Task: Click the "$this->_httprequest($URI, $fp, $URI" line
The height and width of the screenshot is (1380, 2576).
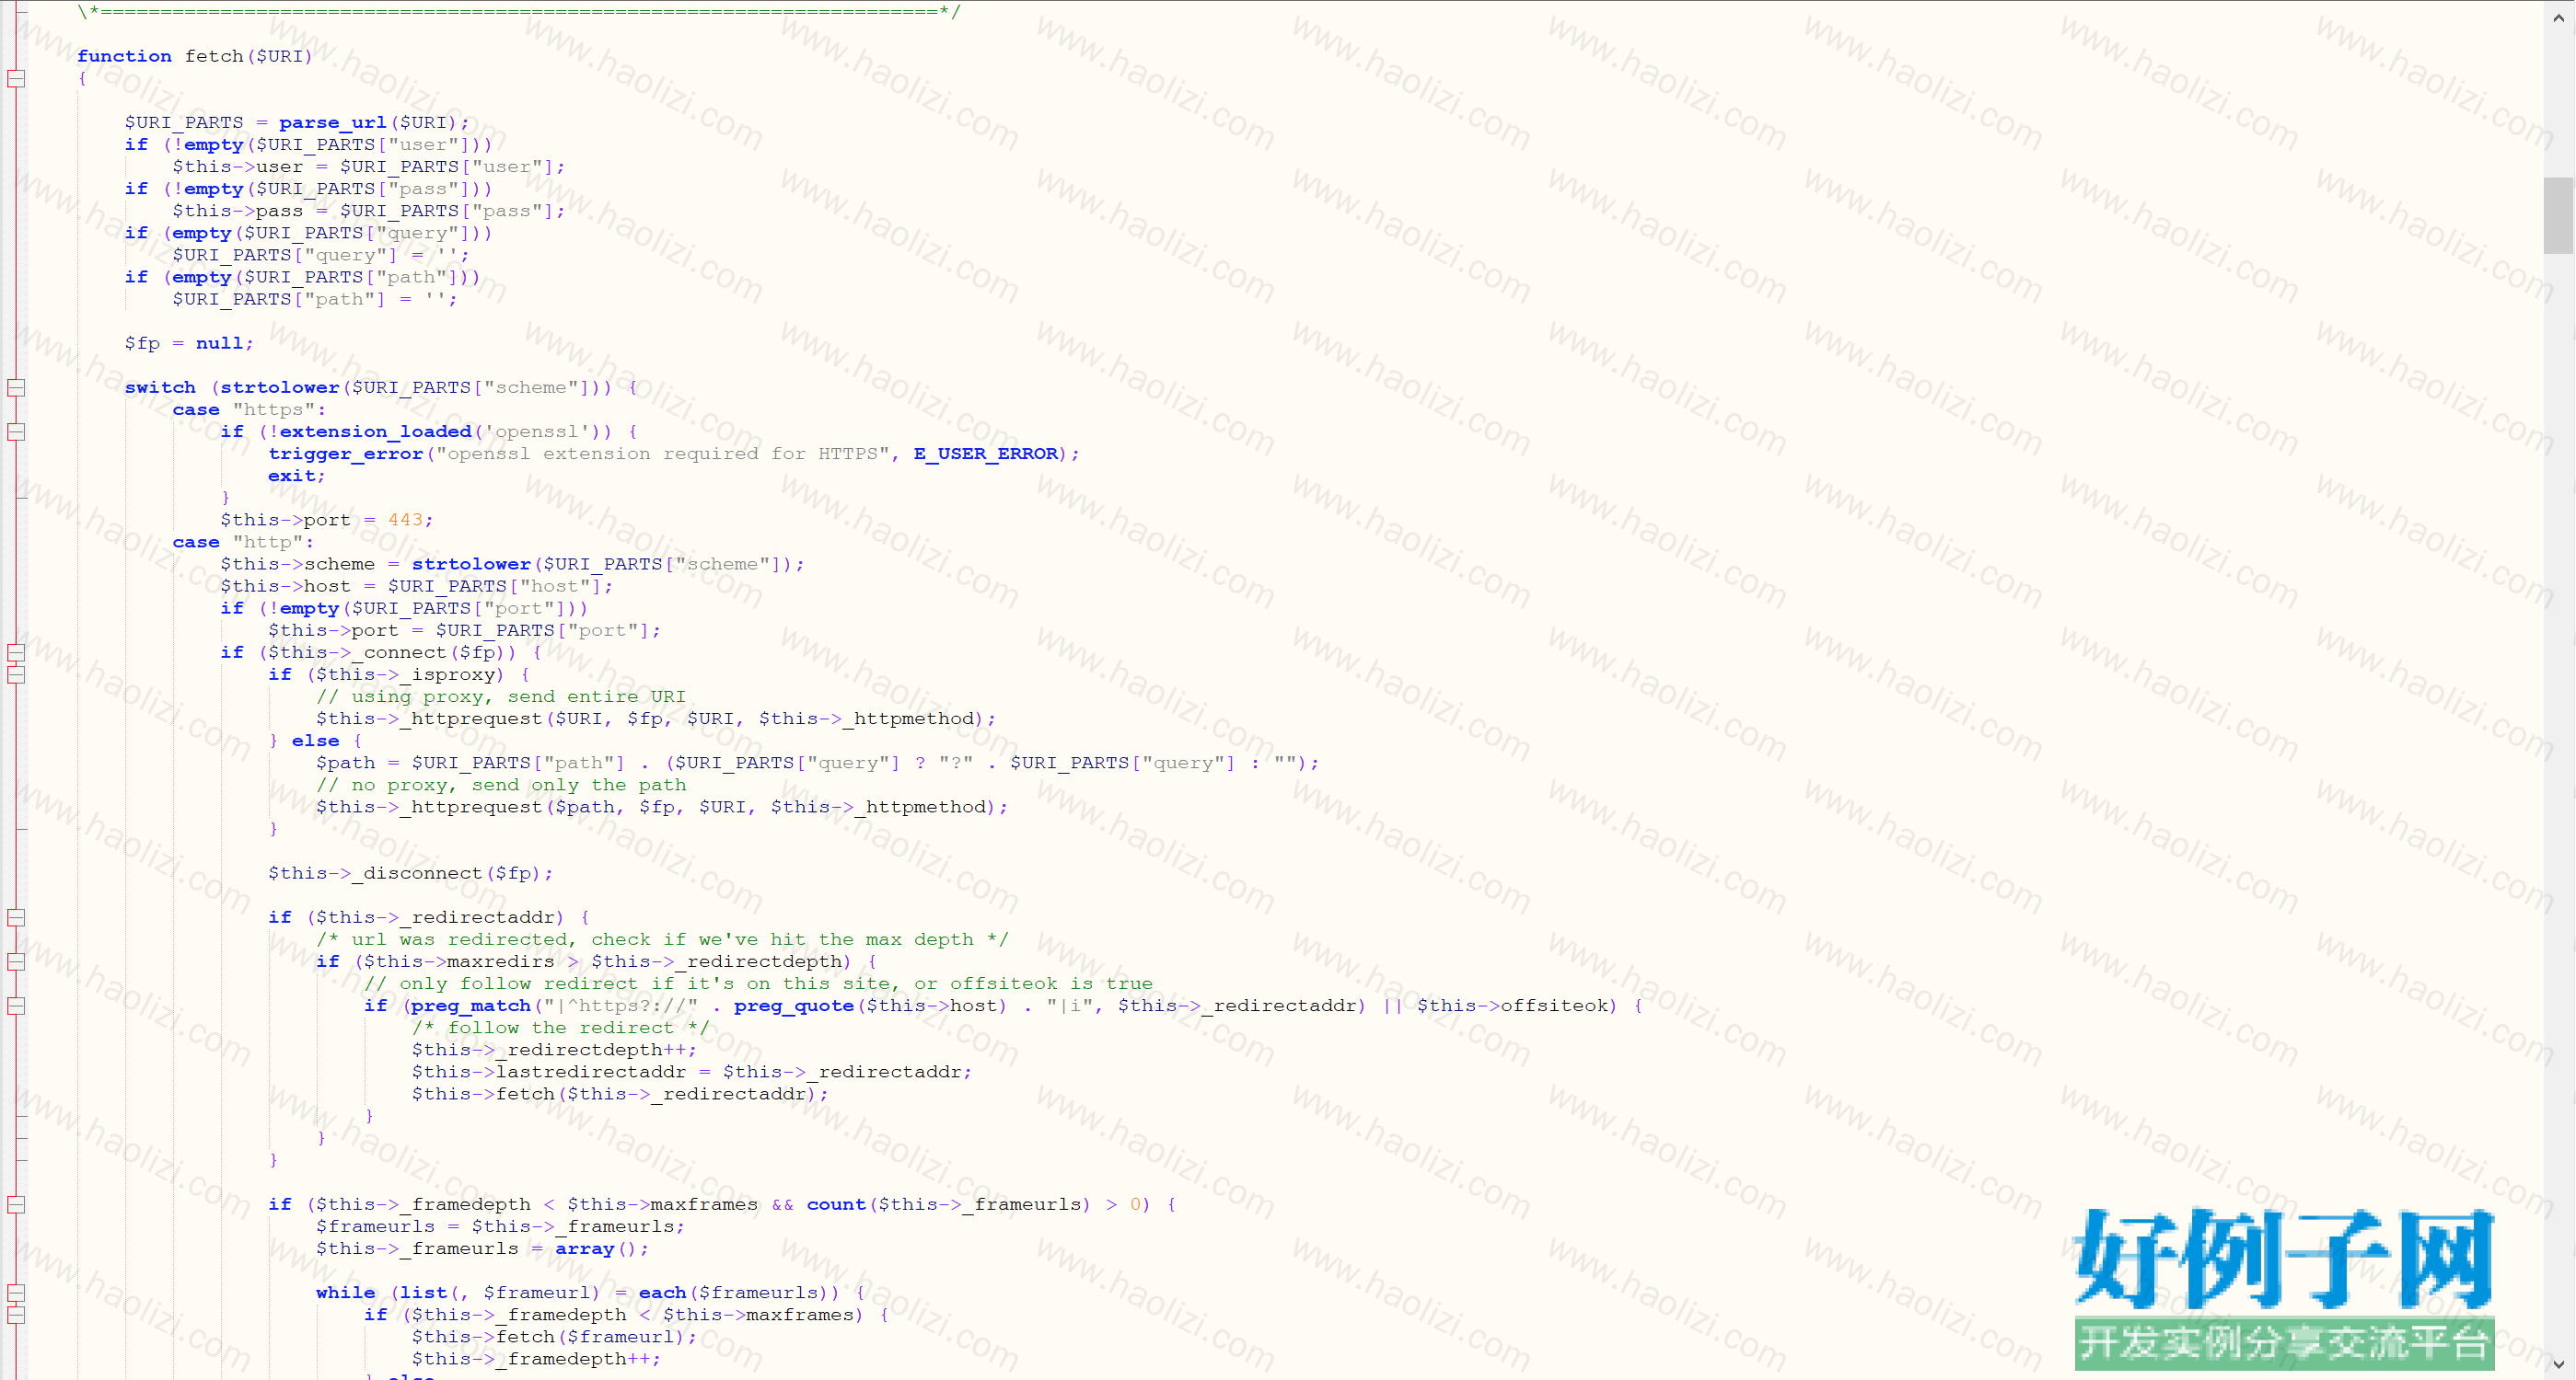Action: point(656,719)
